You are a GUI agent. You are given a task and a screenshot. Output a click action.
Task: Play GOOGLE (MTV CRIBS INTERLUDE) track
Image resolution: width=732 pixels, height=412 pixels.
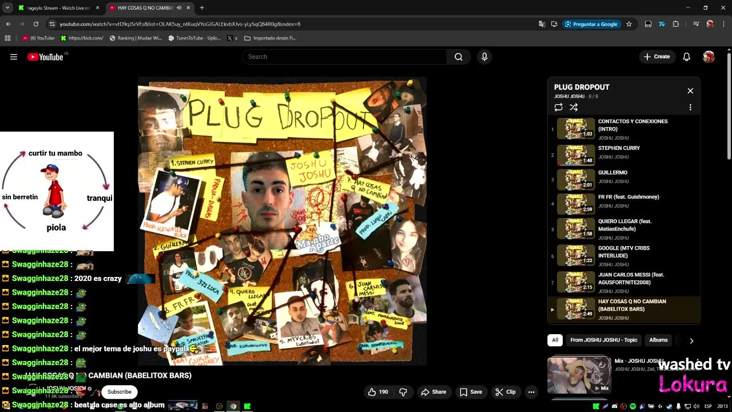pyautogui.click(x=624, y=256)
